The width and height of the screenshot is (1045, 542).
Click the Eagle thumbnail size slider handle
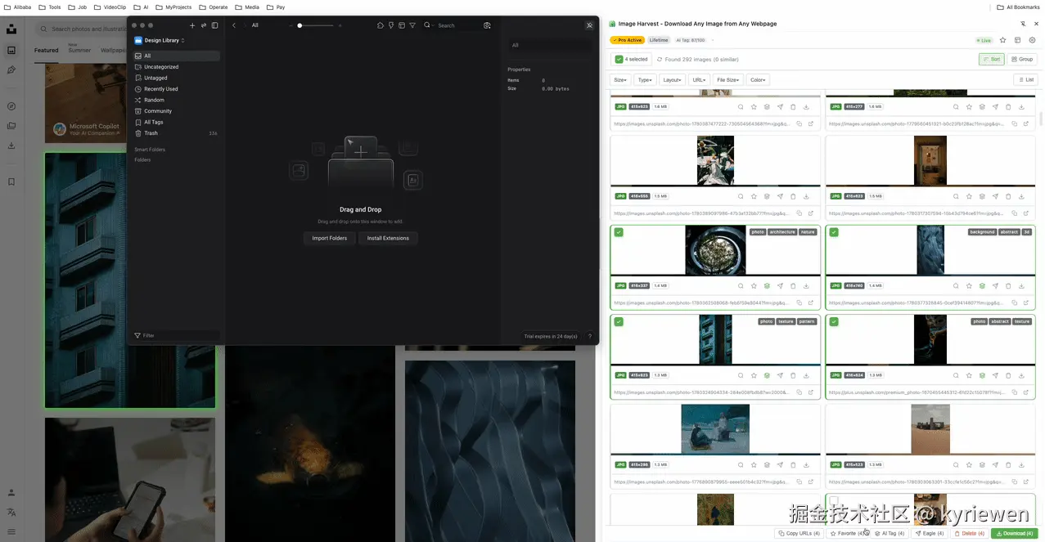pyautogui.click(x=300, y=25)
